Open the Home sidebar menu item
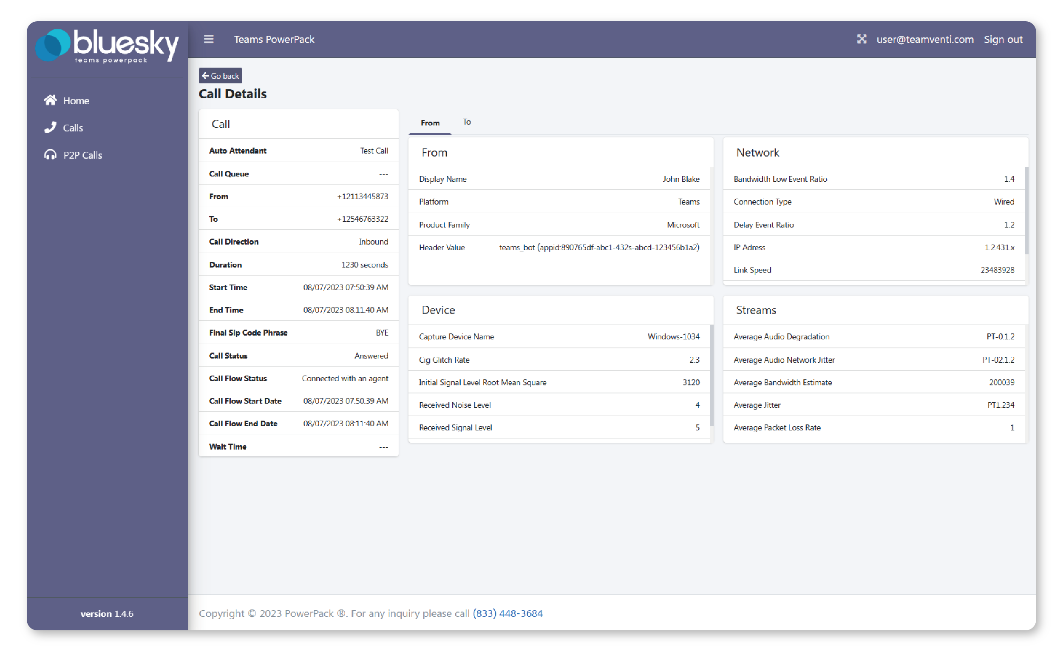The height and width of the screenshot is (652, 1063). point(76,101)
